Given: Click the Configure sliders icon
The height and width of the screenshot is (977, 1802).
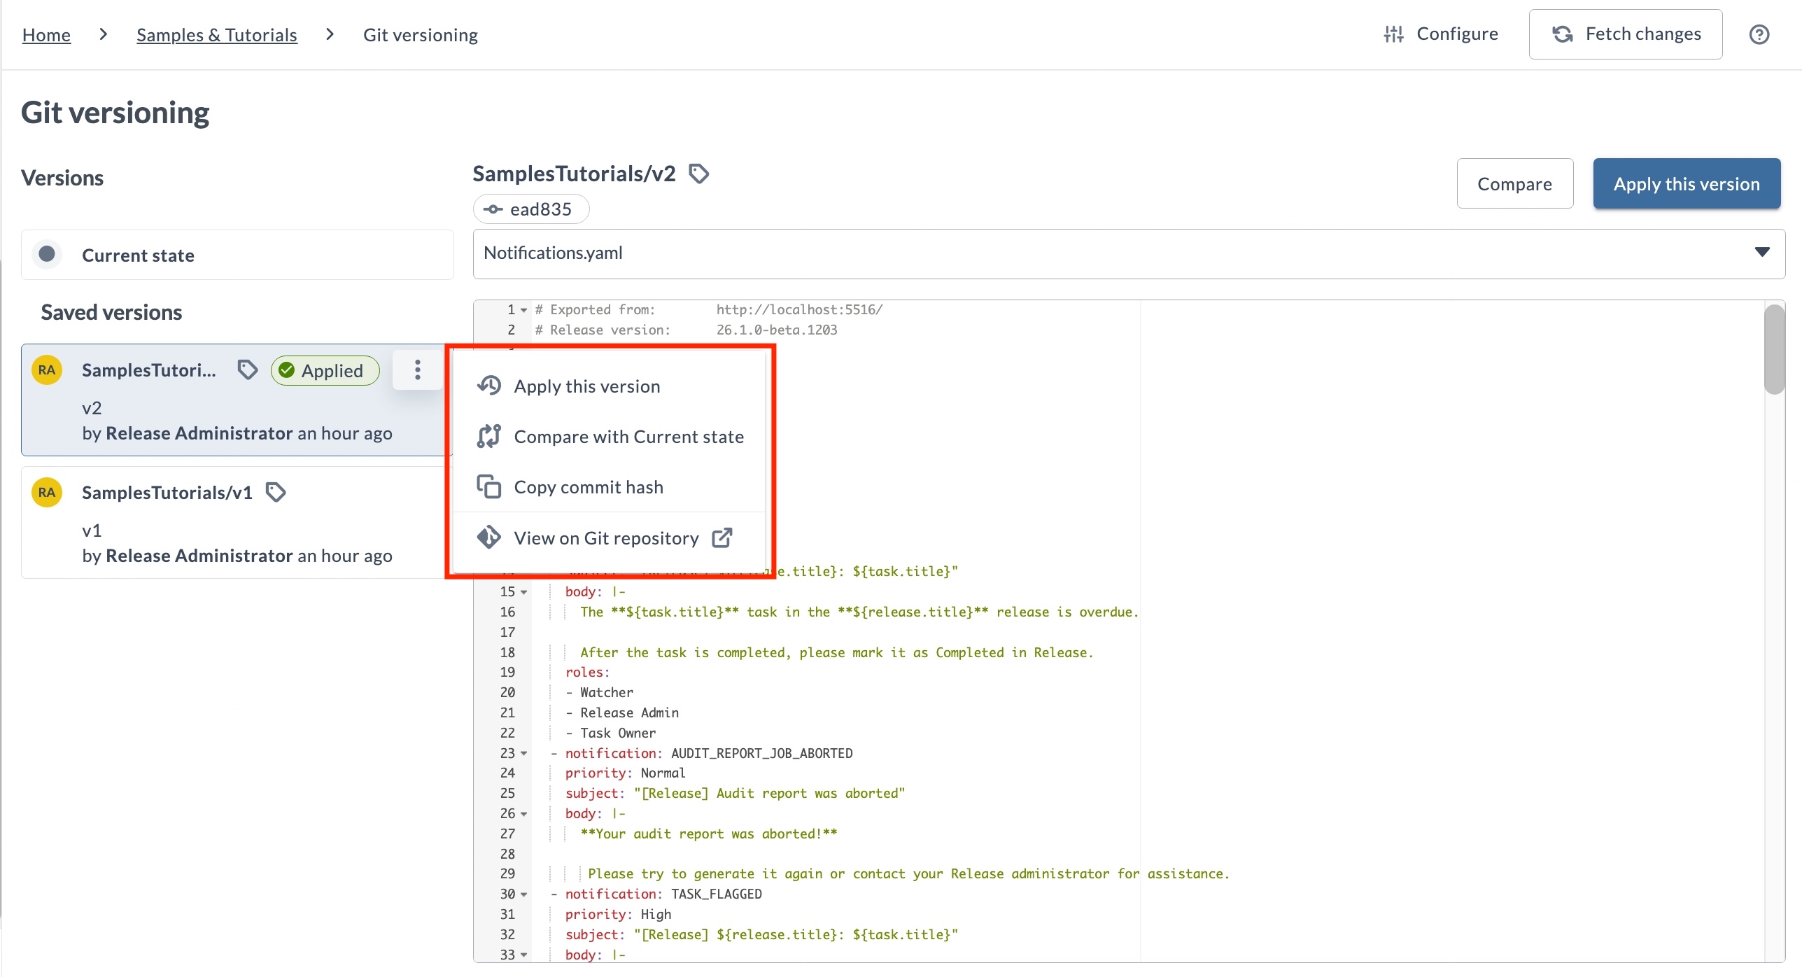Looking at the screenshot, I should click(1393, 34).
